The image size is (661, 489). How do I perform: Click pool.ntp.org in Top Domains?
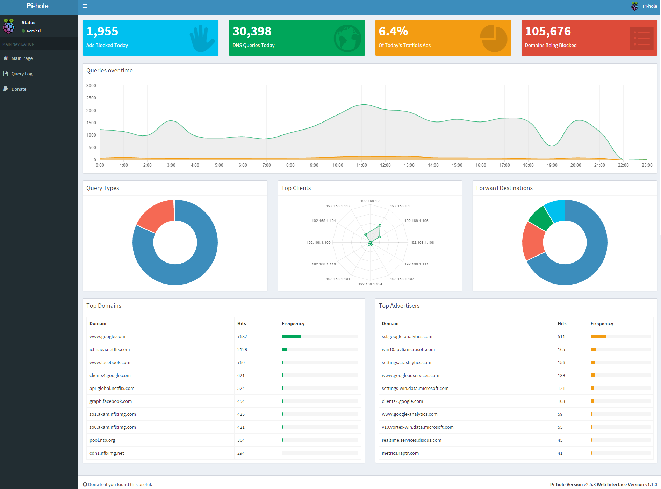click(x=102, y=440)
